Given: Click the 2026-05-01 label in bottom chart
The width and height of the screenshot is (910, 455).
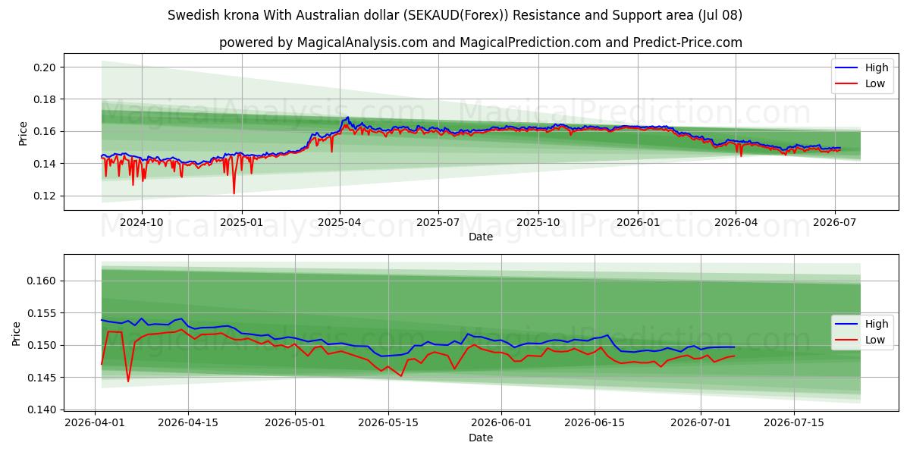Looking at the screenshot, I should click(x=295, y=423).
